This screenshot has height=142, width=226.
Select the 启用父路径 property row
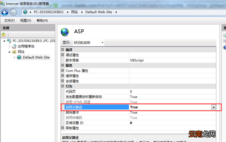coord(140,107)
